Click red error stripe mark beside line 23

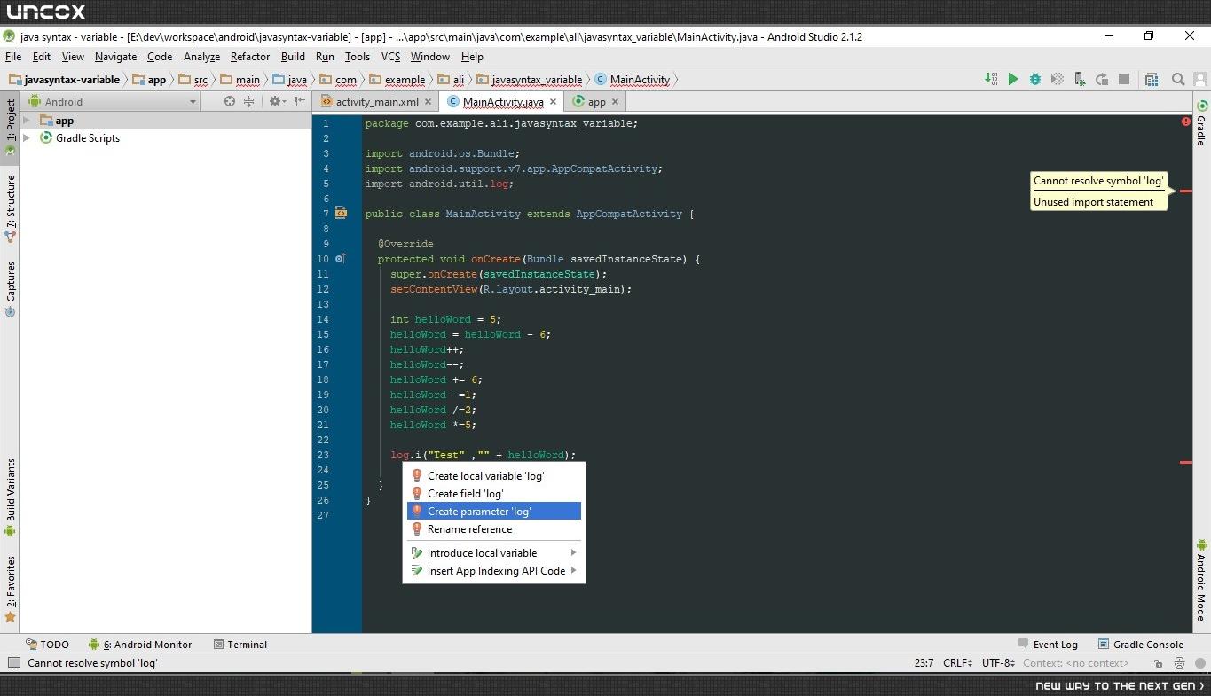tap(1185, 462)
